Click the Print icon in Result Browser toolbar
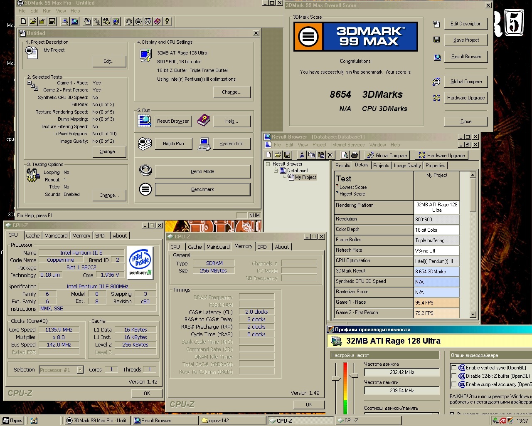Screen dimensions: 532x426 [355, 155]
